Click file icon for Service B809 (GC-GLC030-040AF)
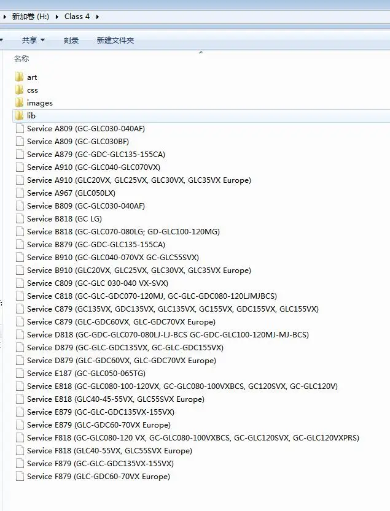The height and width of the screenshot is (511, 390). point(20,206)
